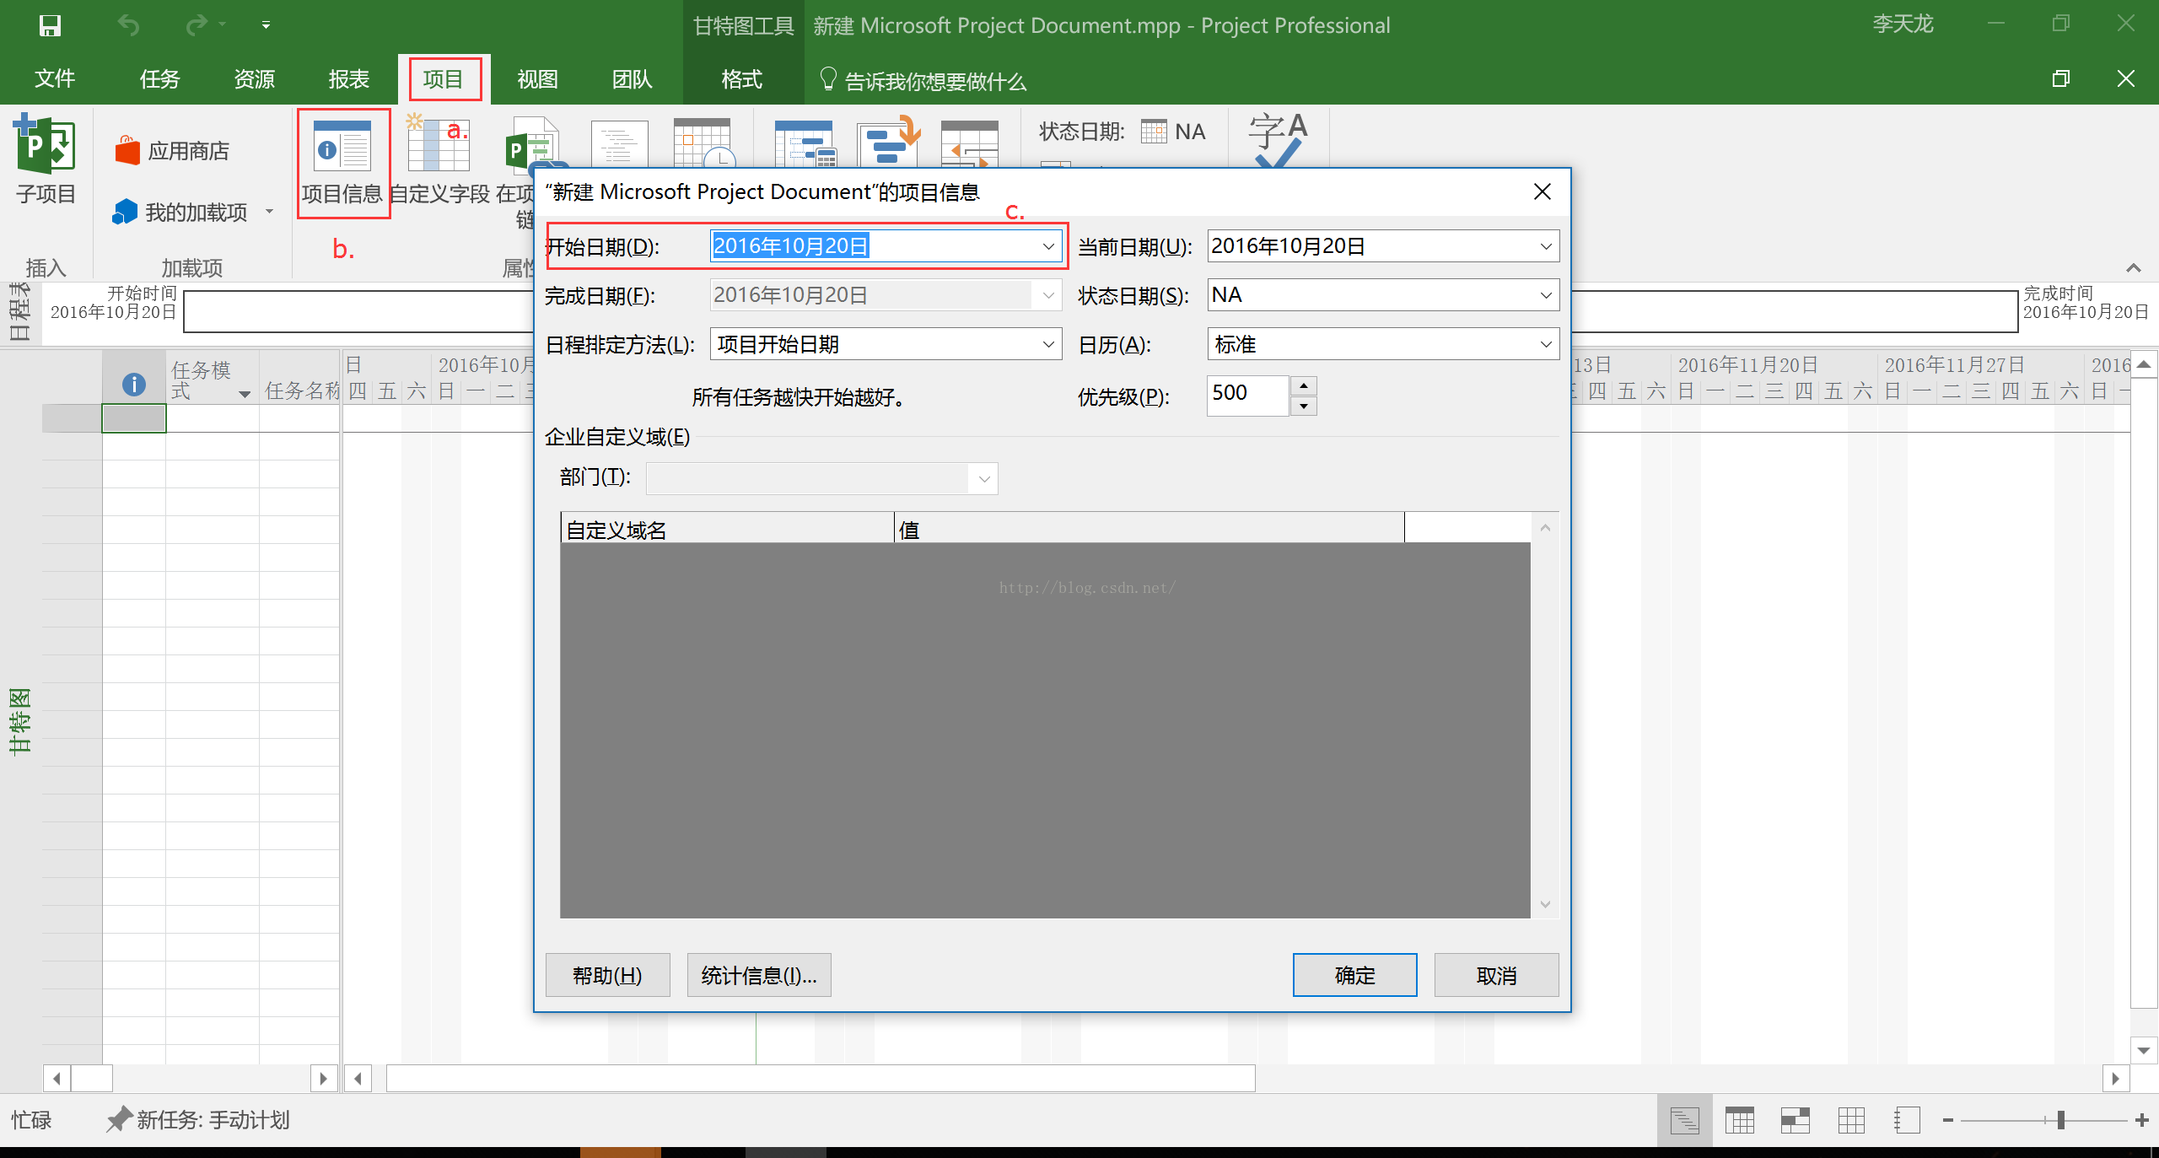Open Change Working Time calendar icon
The image size is (2159, 1158).
[703, 143]
